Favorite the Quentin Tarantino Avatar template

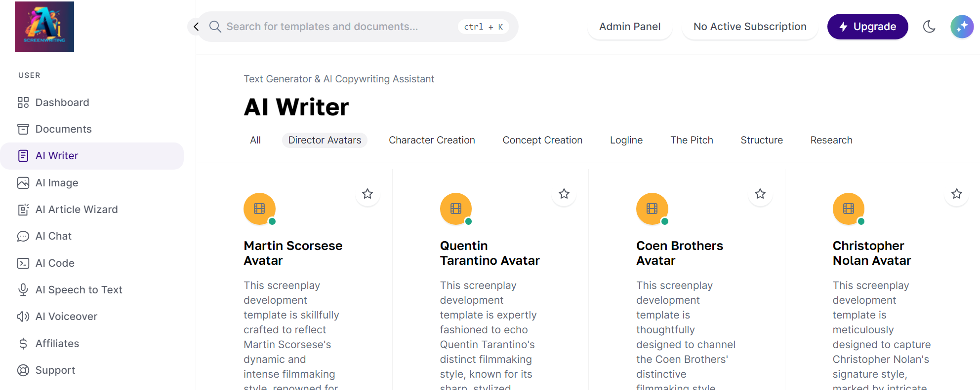[x=564, y=194]
